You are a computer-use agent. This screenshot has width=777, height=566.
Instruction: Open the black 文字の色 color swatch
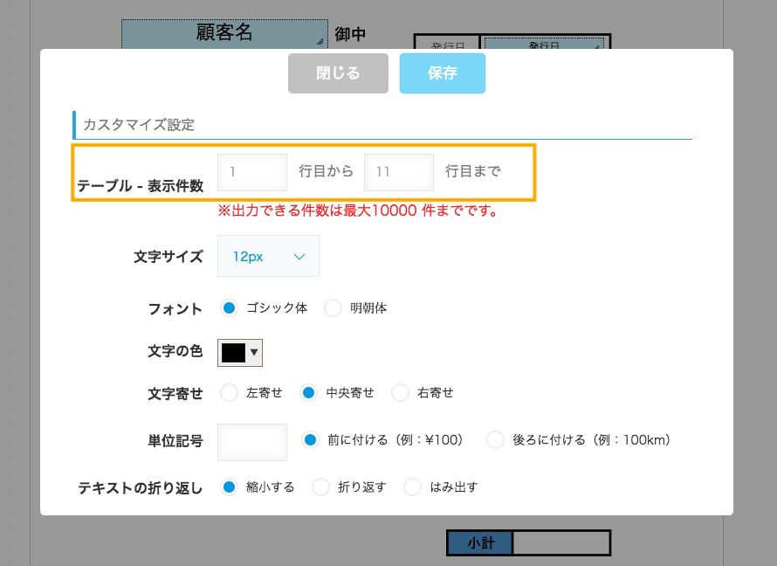tap(234, 352)
